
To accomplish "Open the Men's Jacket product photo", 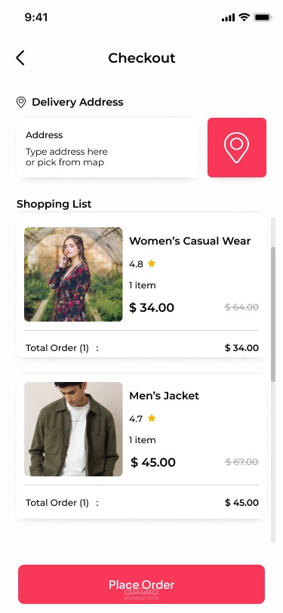I will point(73,430).
